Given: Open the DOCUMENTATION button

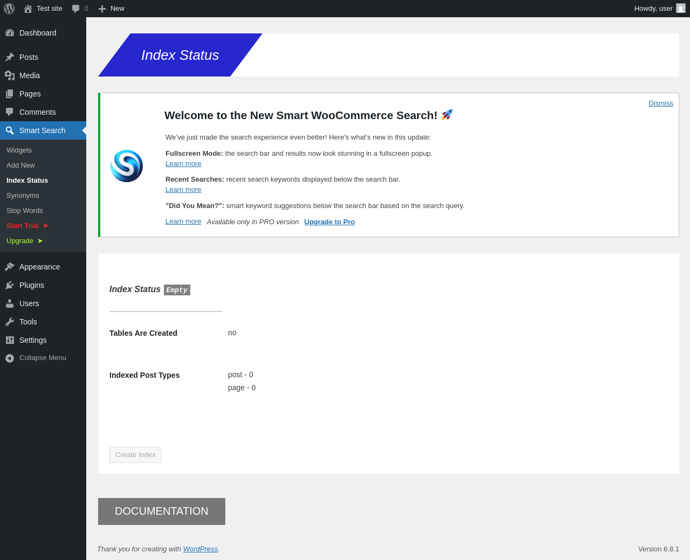Looking at the screenshot, I should (x=162, y=511).
